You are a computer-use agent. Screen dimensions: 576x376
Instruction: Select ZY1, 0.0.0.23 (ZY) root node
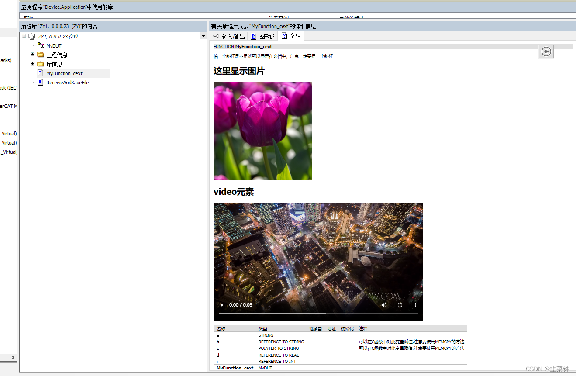pos(58,37)
